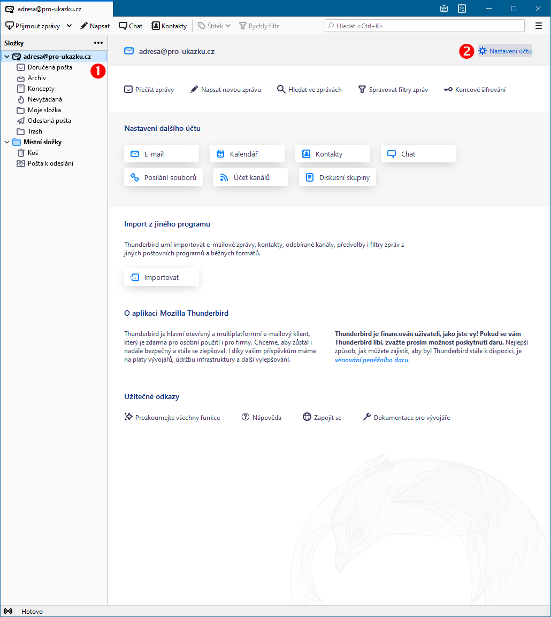Set up a Chat account button

[x=418, y=154]
